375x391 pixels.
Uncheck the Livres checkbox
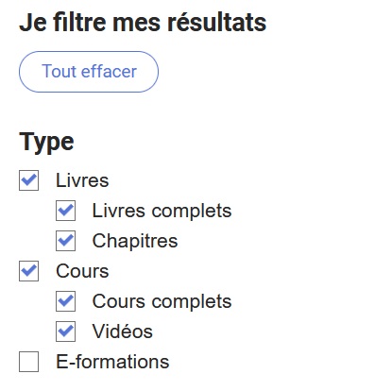point(28,180)
